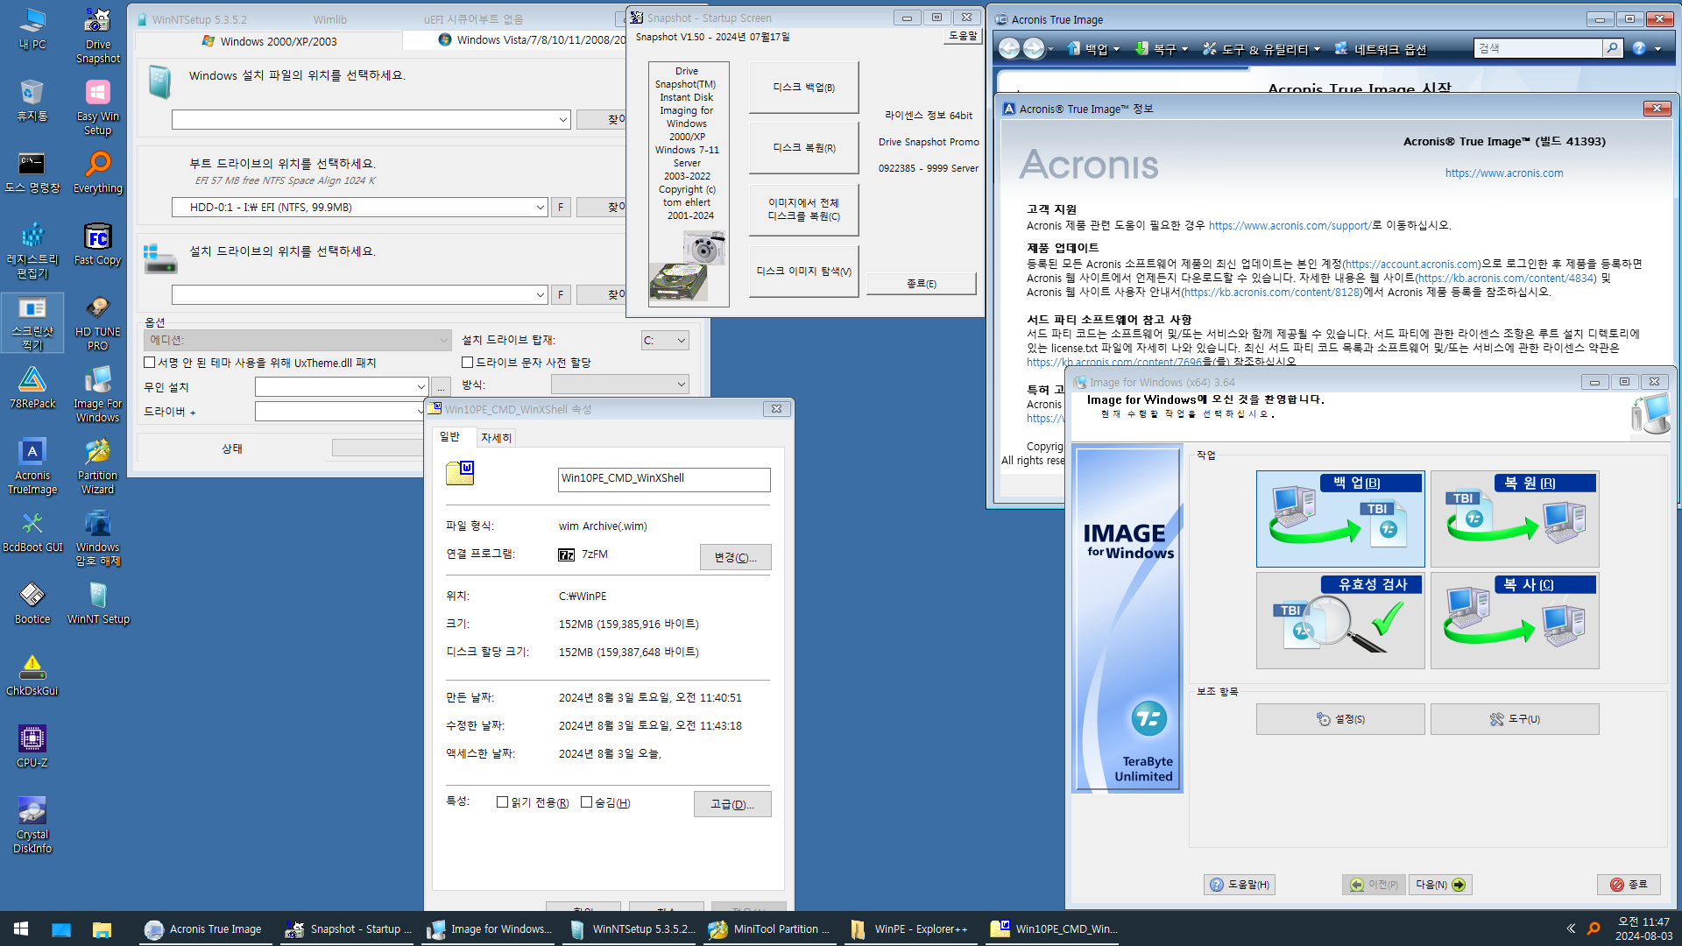
Task: Open HD TUNE PRO desktop icon
Action: pos(98,322)
